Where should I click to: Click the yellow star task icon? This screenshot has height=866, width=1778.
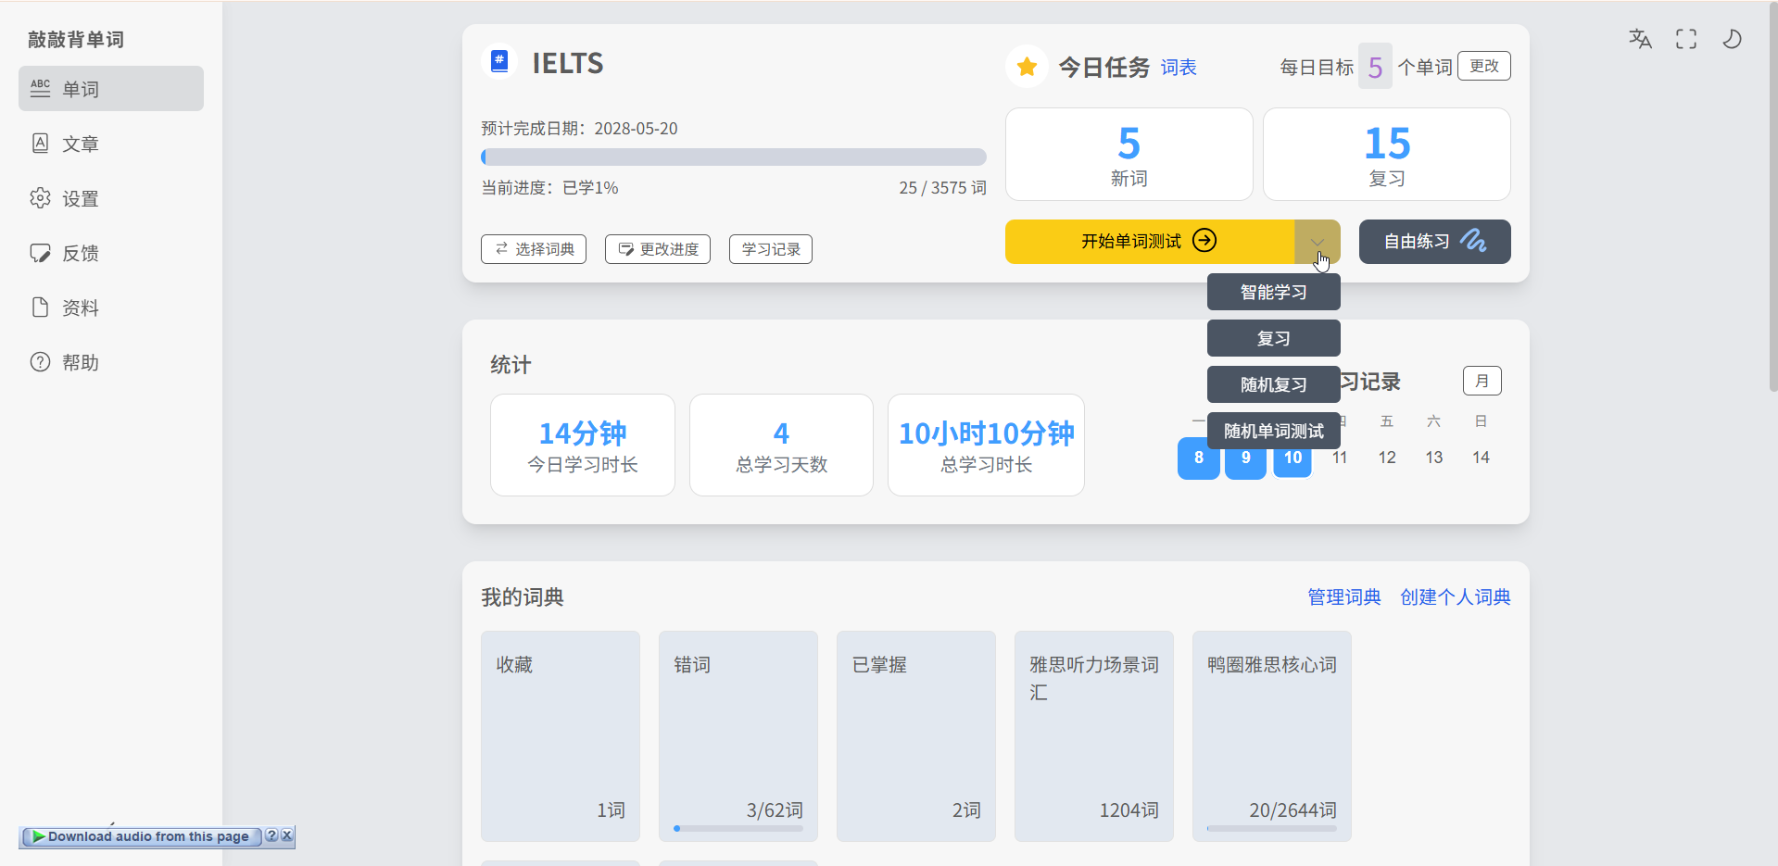(x=1027, y=67)
